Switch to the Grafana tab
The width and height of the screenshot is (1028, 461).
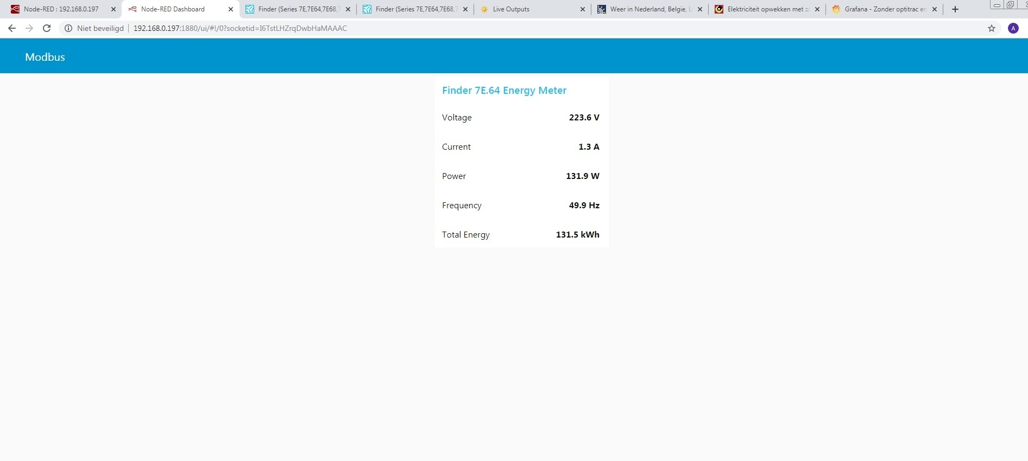(x=883, y=9)
